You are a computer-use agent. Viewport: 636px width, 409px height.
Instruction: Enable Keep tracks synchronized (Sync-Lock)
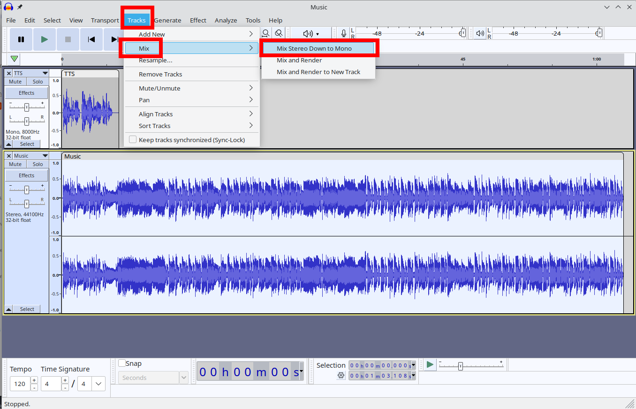coord(133,140)
